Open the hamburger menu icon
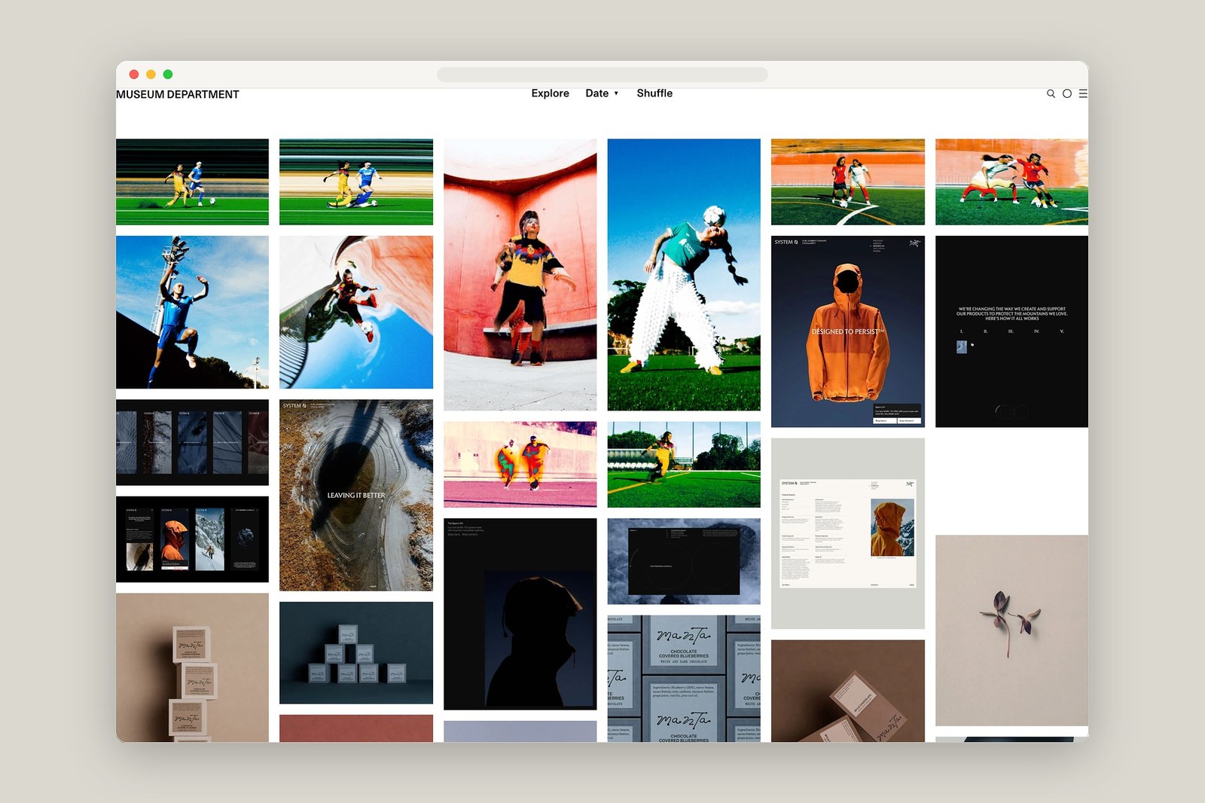Image resolution: width=1205 pixels, height=803 pixels. click(x=1083, y=94)
